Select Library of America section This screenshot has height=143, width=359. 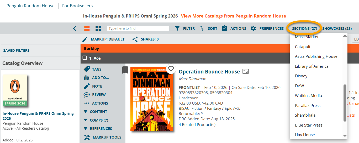[312, 66]
